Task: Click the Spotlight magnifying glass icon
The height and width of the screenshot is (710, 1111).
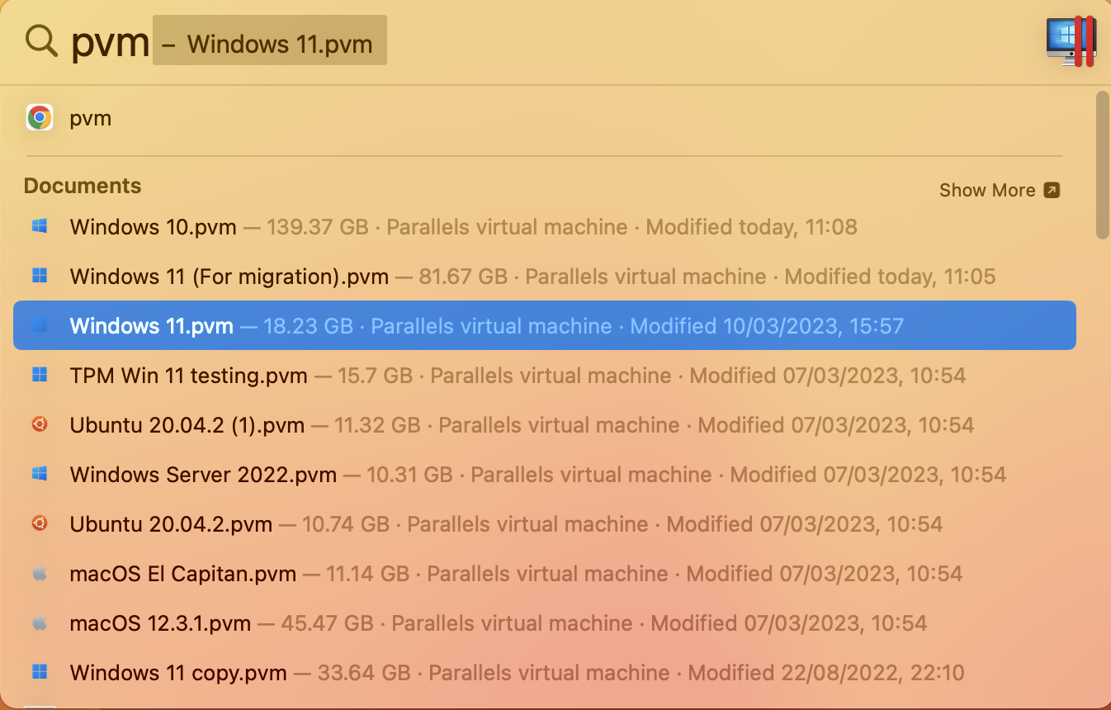Action: coord(41,40)
